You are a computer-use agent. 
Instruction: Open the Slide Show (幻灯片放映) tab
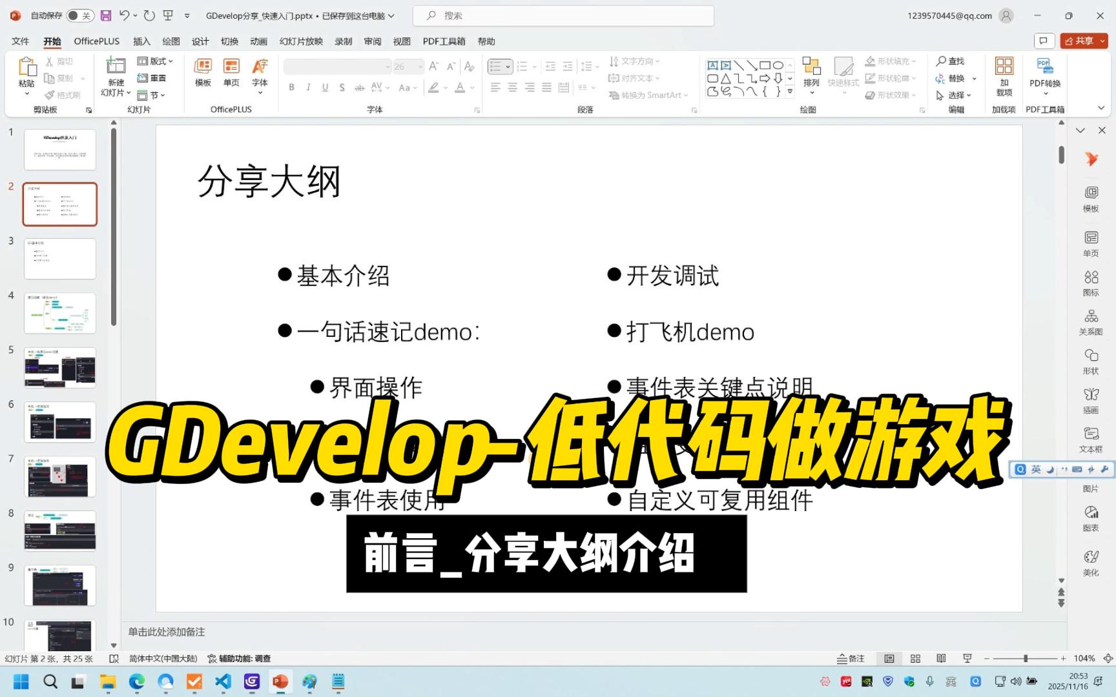click(301, 41)
